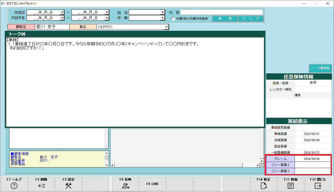This screenshot has height=192, width=334.
Task: Click inside the トーク例 text area
Action: 135,82
